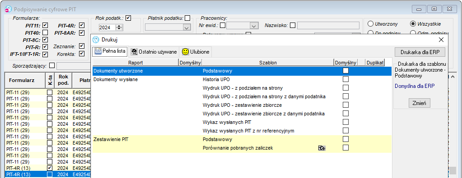
Task: Click the Rok pod. column header
Action: pyautogui.click(x=63, y=80)
